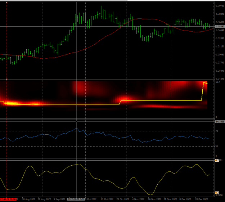Click the 1.35392 current price label
This screenshot has height=202, width=225.
220,27
